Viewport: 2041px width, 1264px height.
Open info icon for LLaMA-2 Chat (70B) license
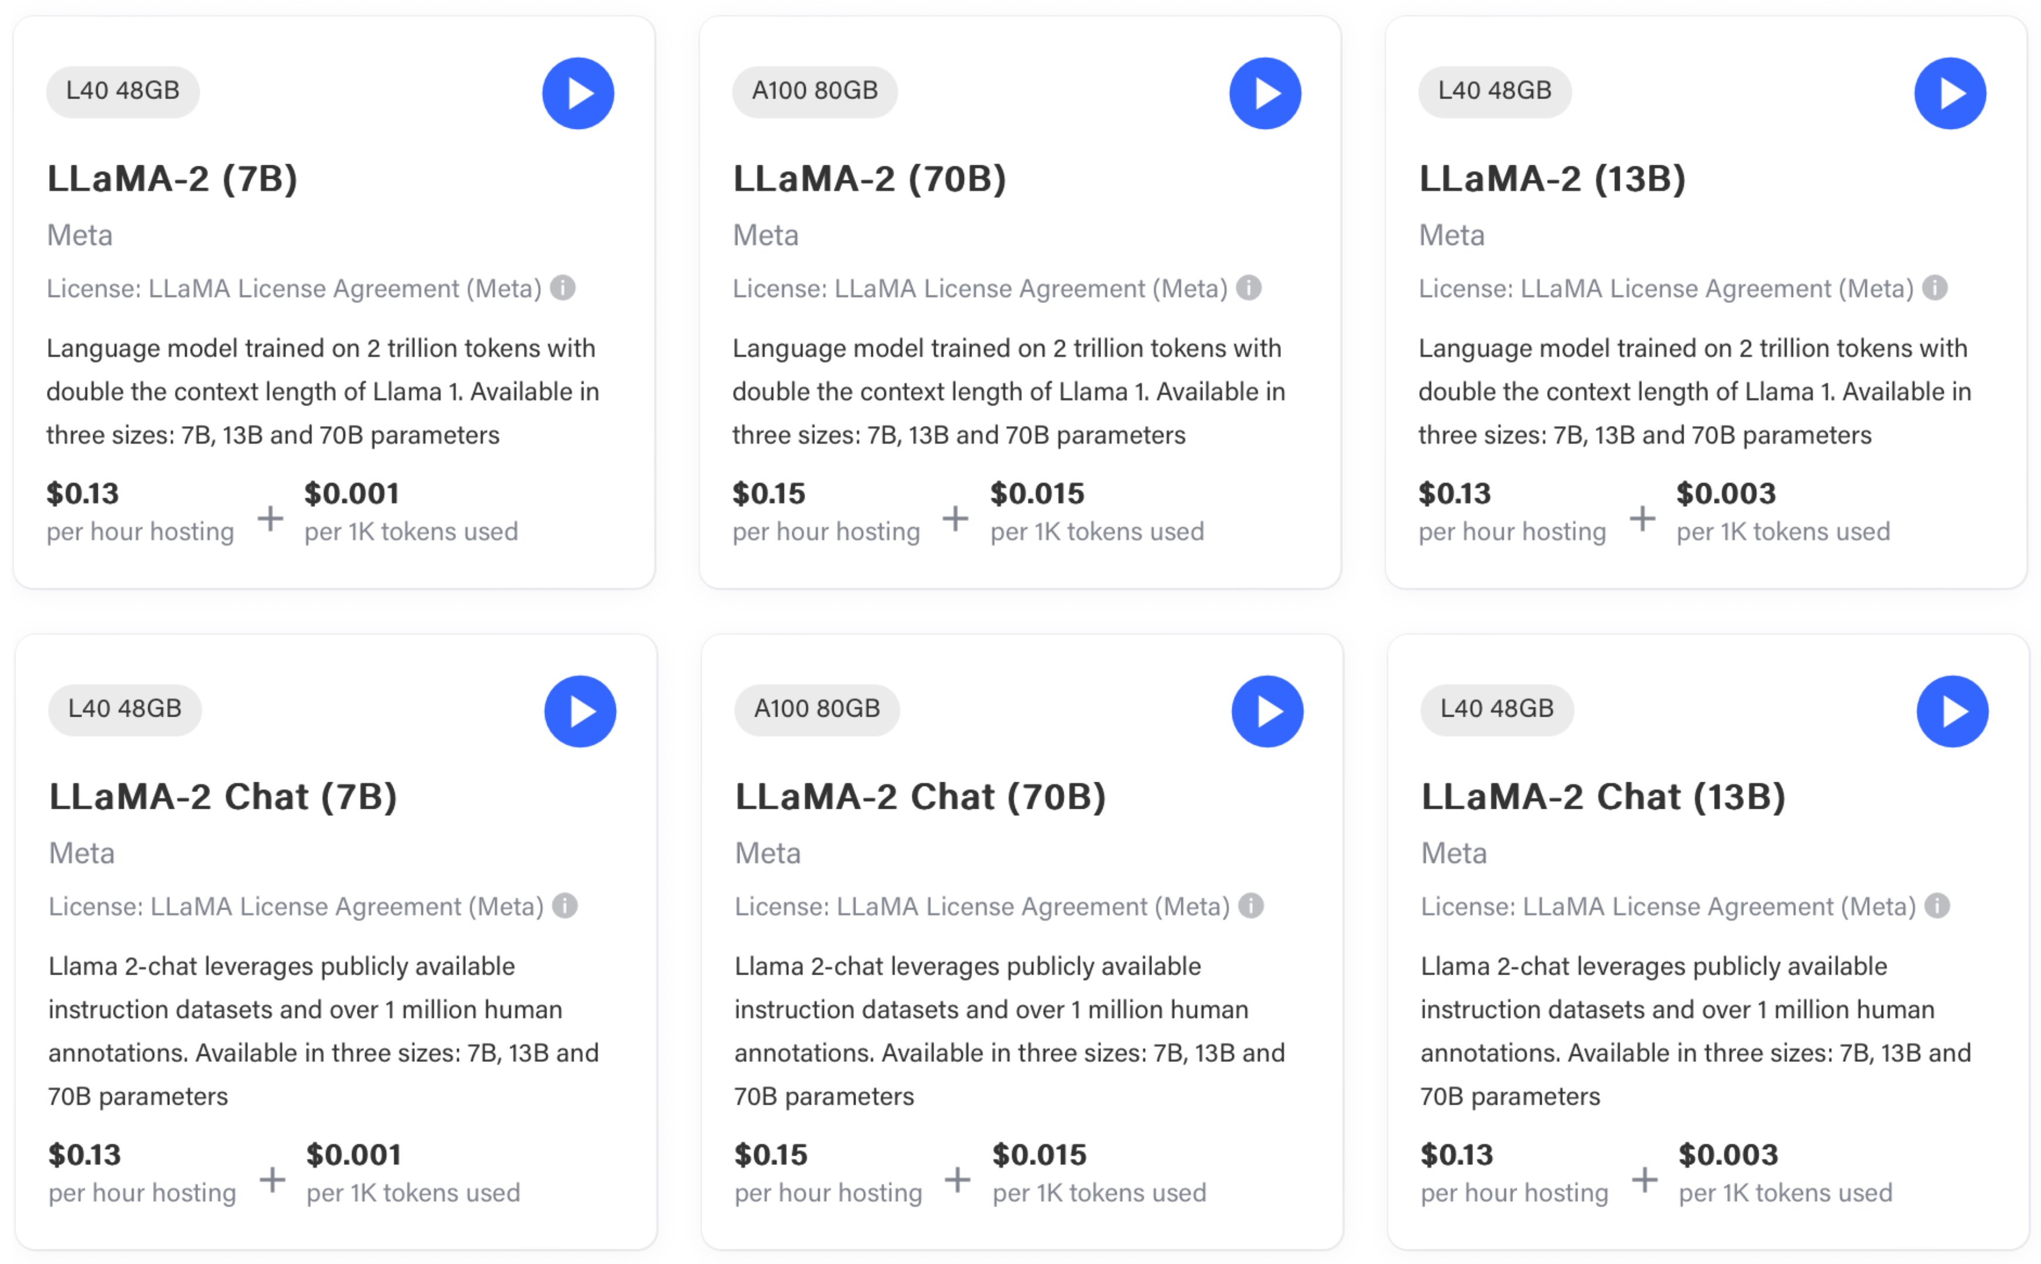click(1251, 905)
